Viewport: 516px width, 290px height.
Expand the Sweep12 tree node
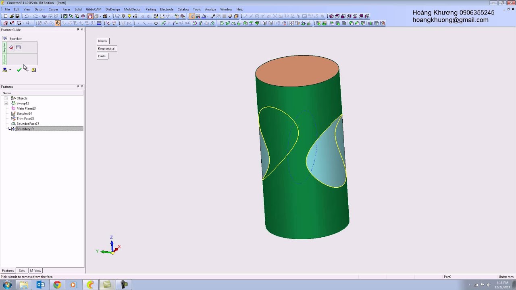tap(6, 103)
